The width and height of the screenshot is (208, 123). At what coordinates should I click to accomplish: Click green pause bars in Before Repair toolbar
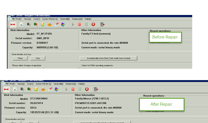(x=86, y=25)
